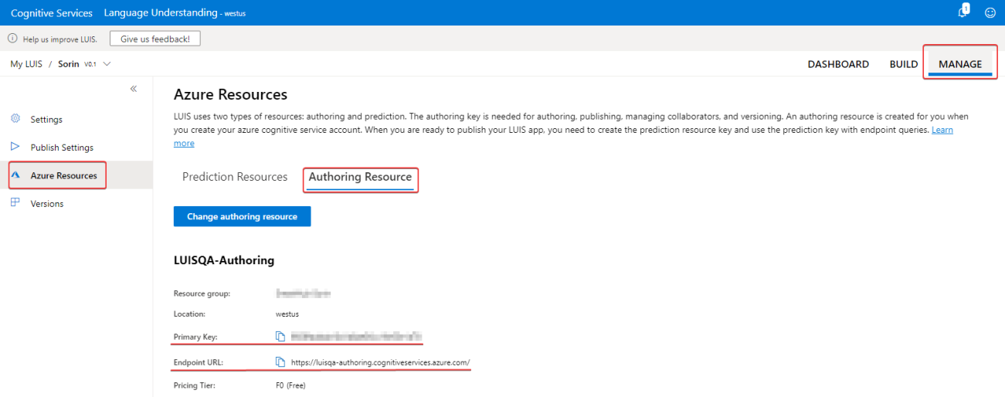Click the info icon beside Help us improve LUIS
This screenshot has width=1005, height=397.
click(x=12, y=39)
